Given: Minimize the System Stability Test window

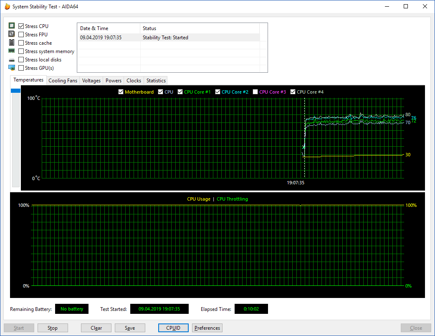Looking at the screenshot, I should tap(387, 6).
